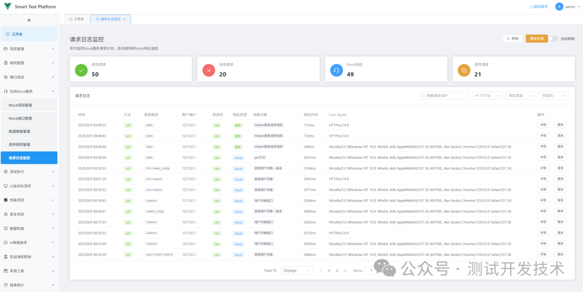583x292 pixels.
Task: Open the Mock项目管理 menu item
Action: point(29,105)
